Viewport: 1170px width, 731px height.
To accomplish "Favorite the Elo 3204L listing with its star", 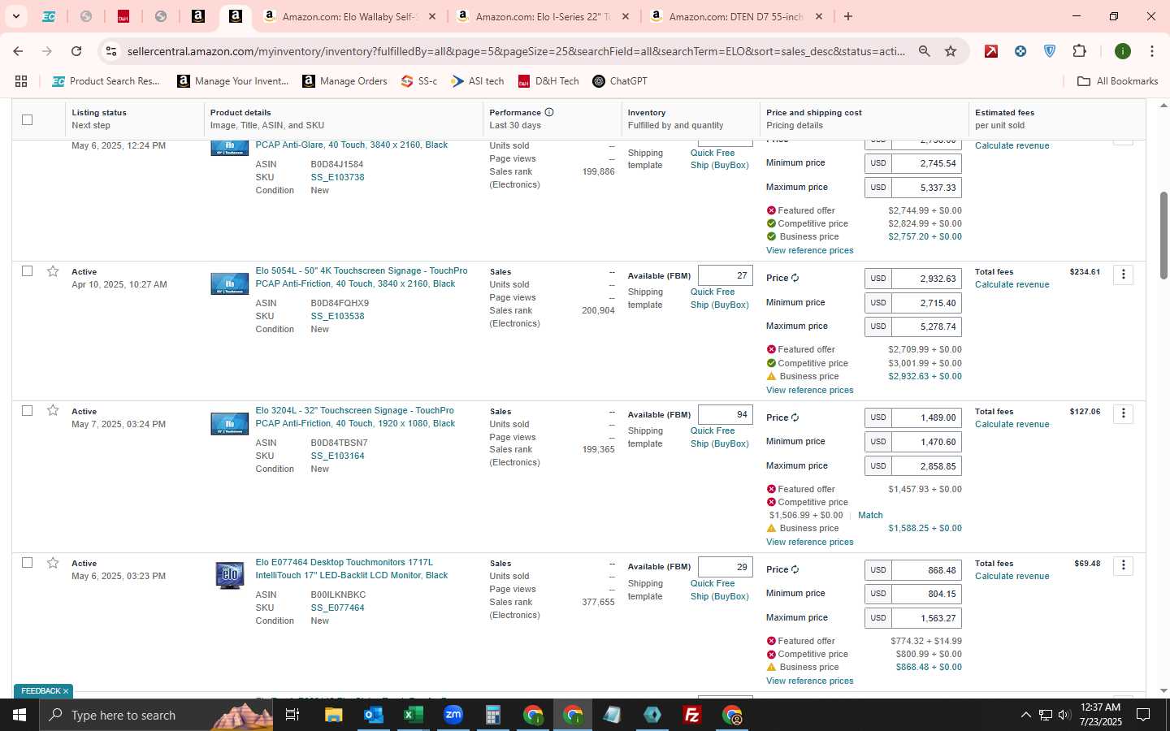I will click(x=53, y=410).
